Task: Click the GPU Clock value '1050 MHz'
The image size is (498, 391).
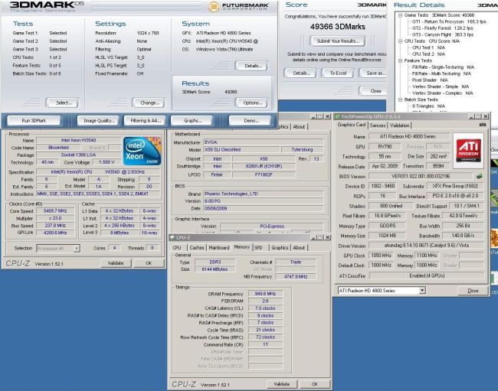Action: [382, 256]
